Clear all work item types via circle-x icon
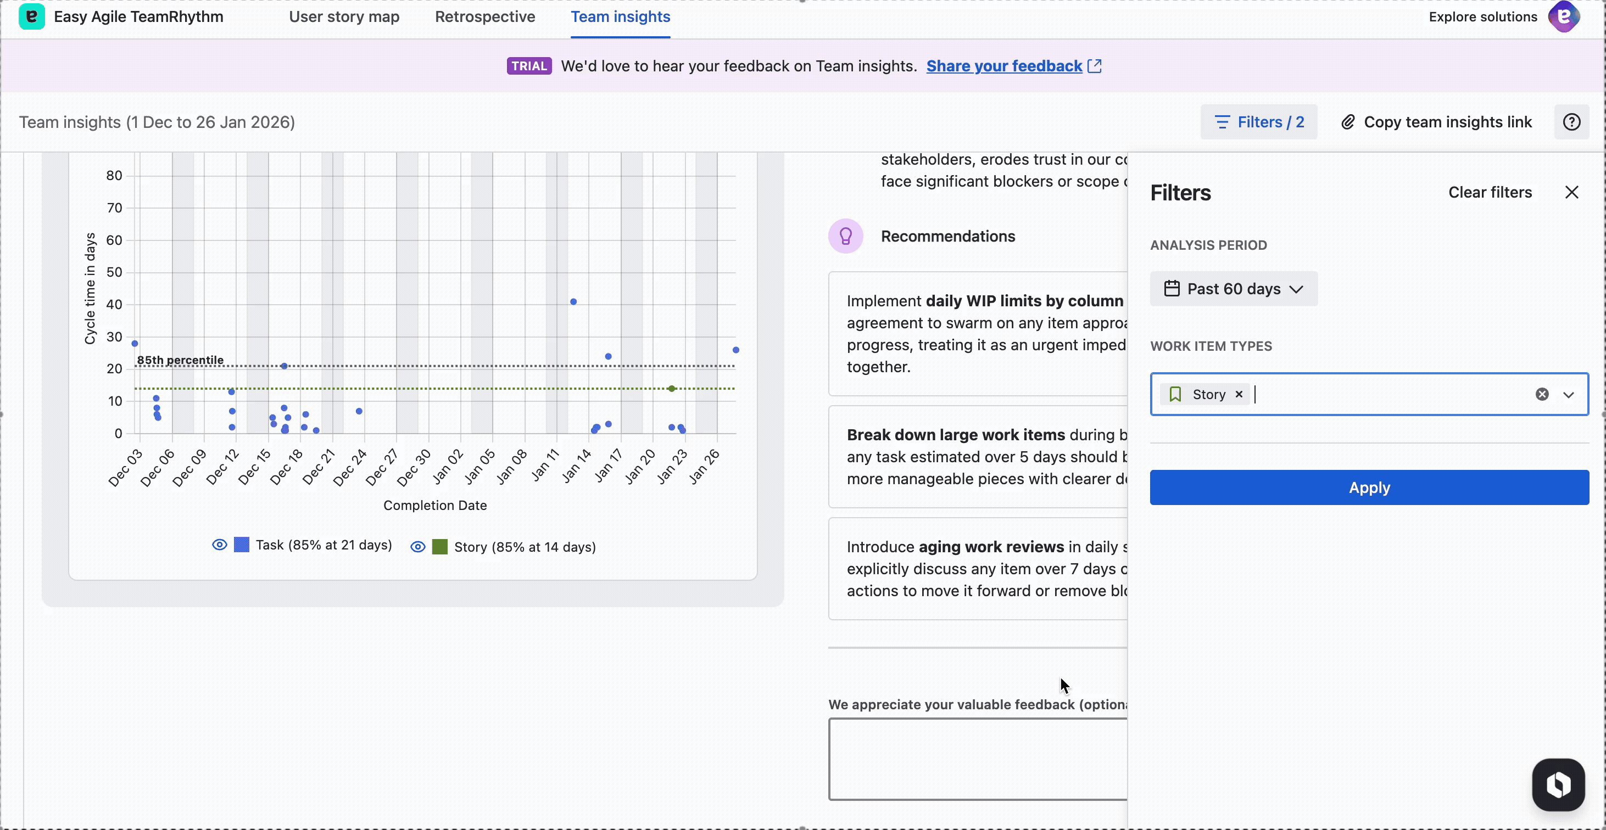The width and height of the screenshot is (1606, 830). pos(1542,394)
